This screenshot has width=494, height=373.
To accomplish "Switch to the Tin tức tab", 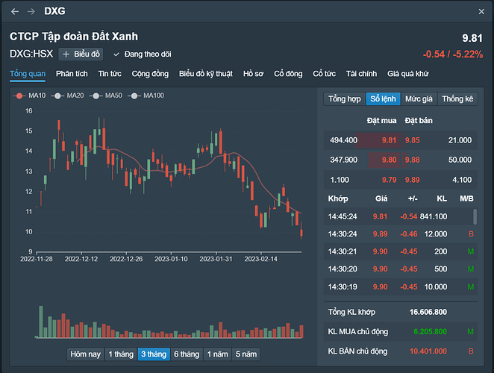I will click(110, 74).
